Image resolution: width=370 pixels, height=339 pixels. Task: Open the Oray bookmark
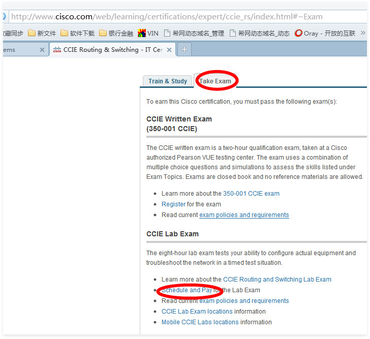325,33
